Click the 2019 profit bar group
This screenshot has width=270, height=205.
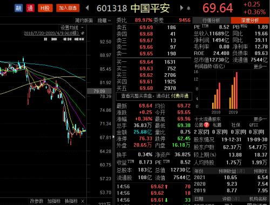[x=233, y=90]
